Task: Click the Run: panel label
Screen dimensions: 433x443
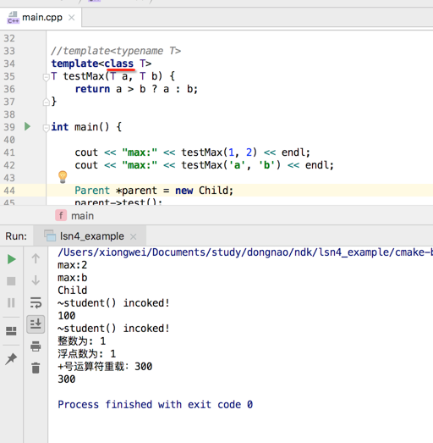Action: (x=16, y=236)
